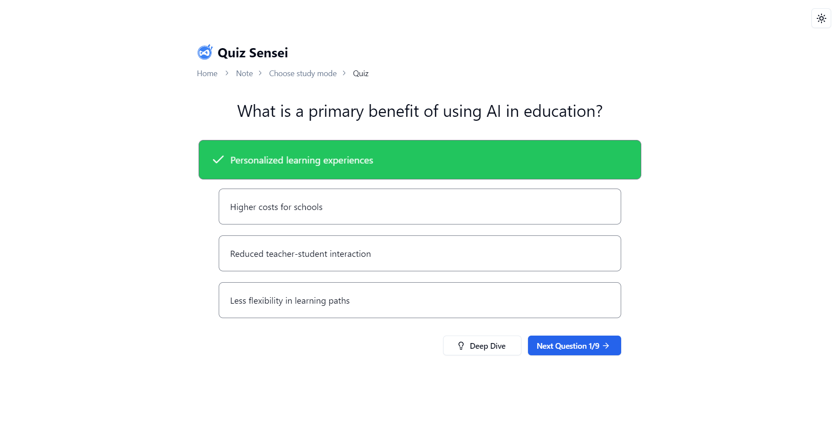Open the Deep Dive explanation
The image size is (839, 431).
(482, 346)
